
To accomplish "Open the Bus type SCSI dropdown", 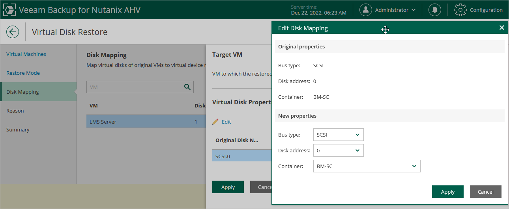I will (338, 135).
